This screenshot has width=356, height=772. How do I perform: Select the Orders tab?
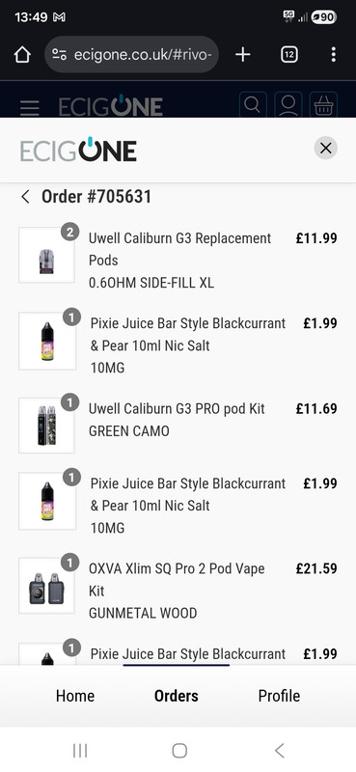pyautogui.click(x=177, y=696)
